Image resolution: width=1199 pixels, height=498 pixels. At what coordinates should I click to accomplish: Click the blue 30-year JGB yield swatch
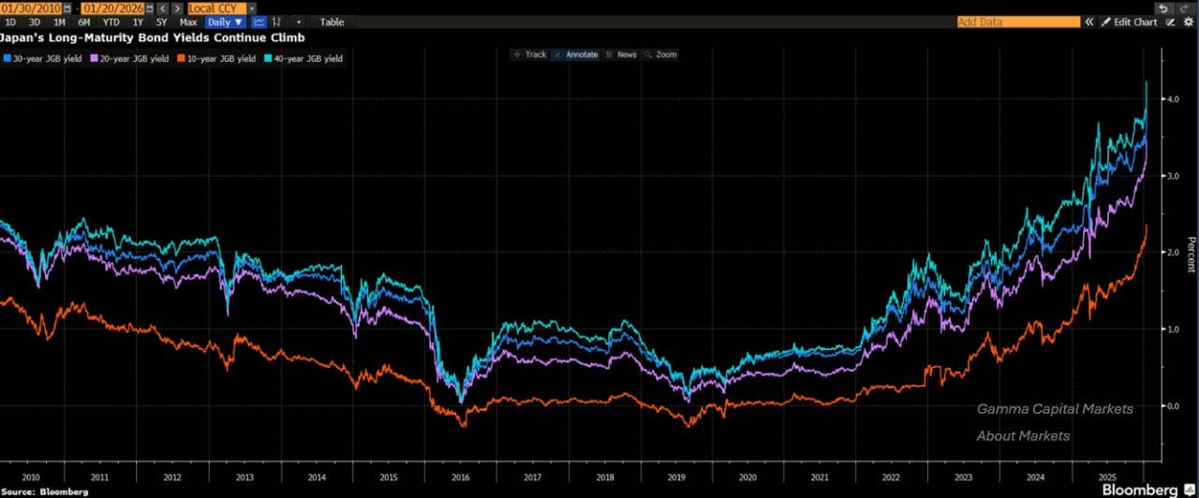pos(7,58)
